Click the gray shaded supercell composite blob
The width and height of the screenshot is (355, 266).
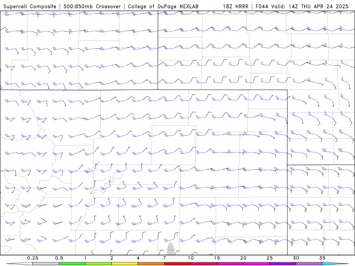(170, 249)
